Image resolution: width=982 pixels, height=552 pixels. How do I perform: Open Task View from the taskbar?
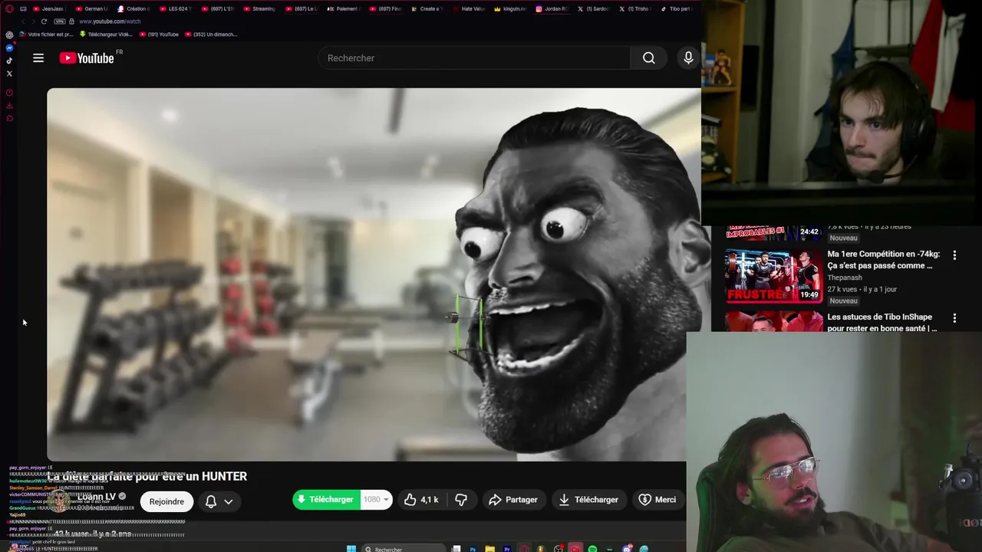click(456, 549)
